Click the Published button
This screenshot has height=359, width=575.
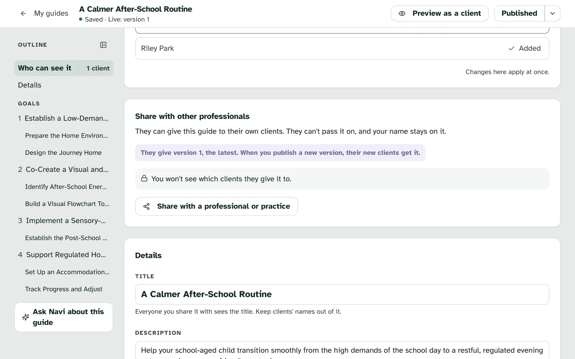click(519, 13)
